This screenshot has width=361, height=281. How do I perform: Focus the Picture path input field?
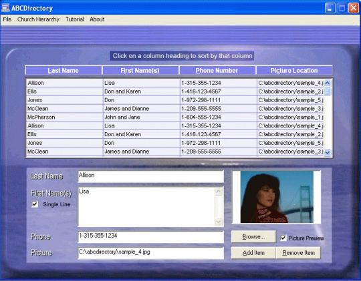click(x=151, y=253)
